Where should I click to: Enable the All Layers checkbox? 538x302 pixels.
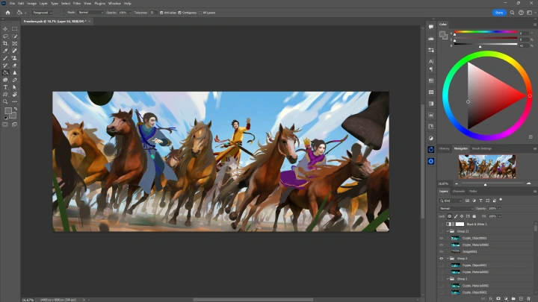pos(200,13)
